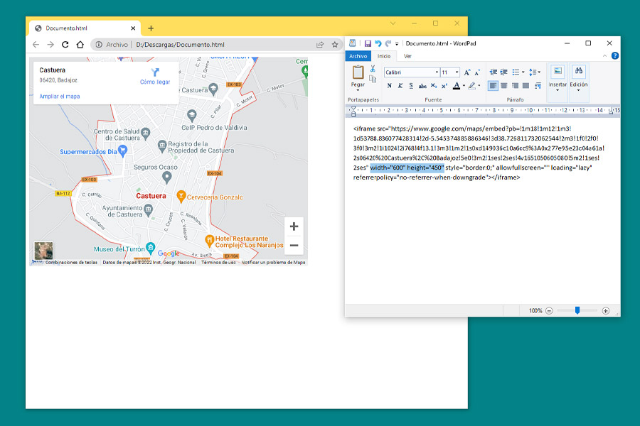Open the bullet list style dropdown arrow
The image size is (640, 426).
523,72
